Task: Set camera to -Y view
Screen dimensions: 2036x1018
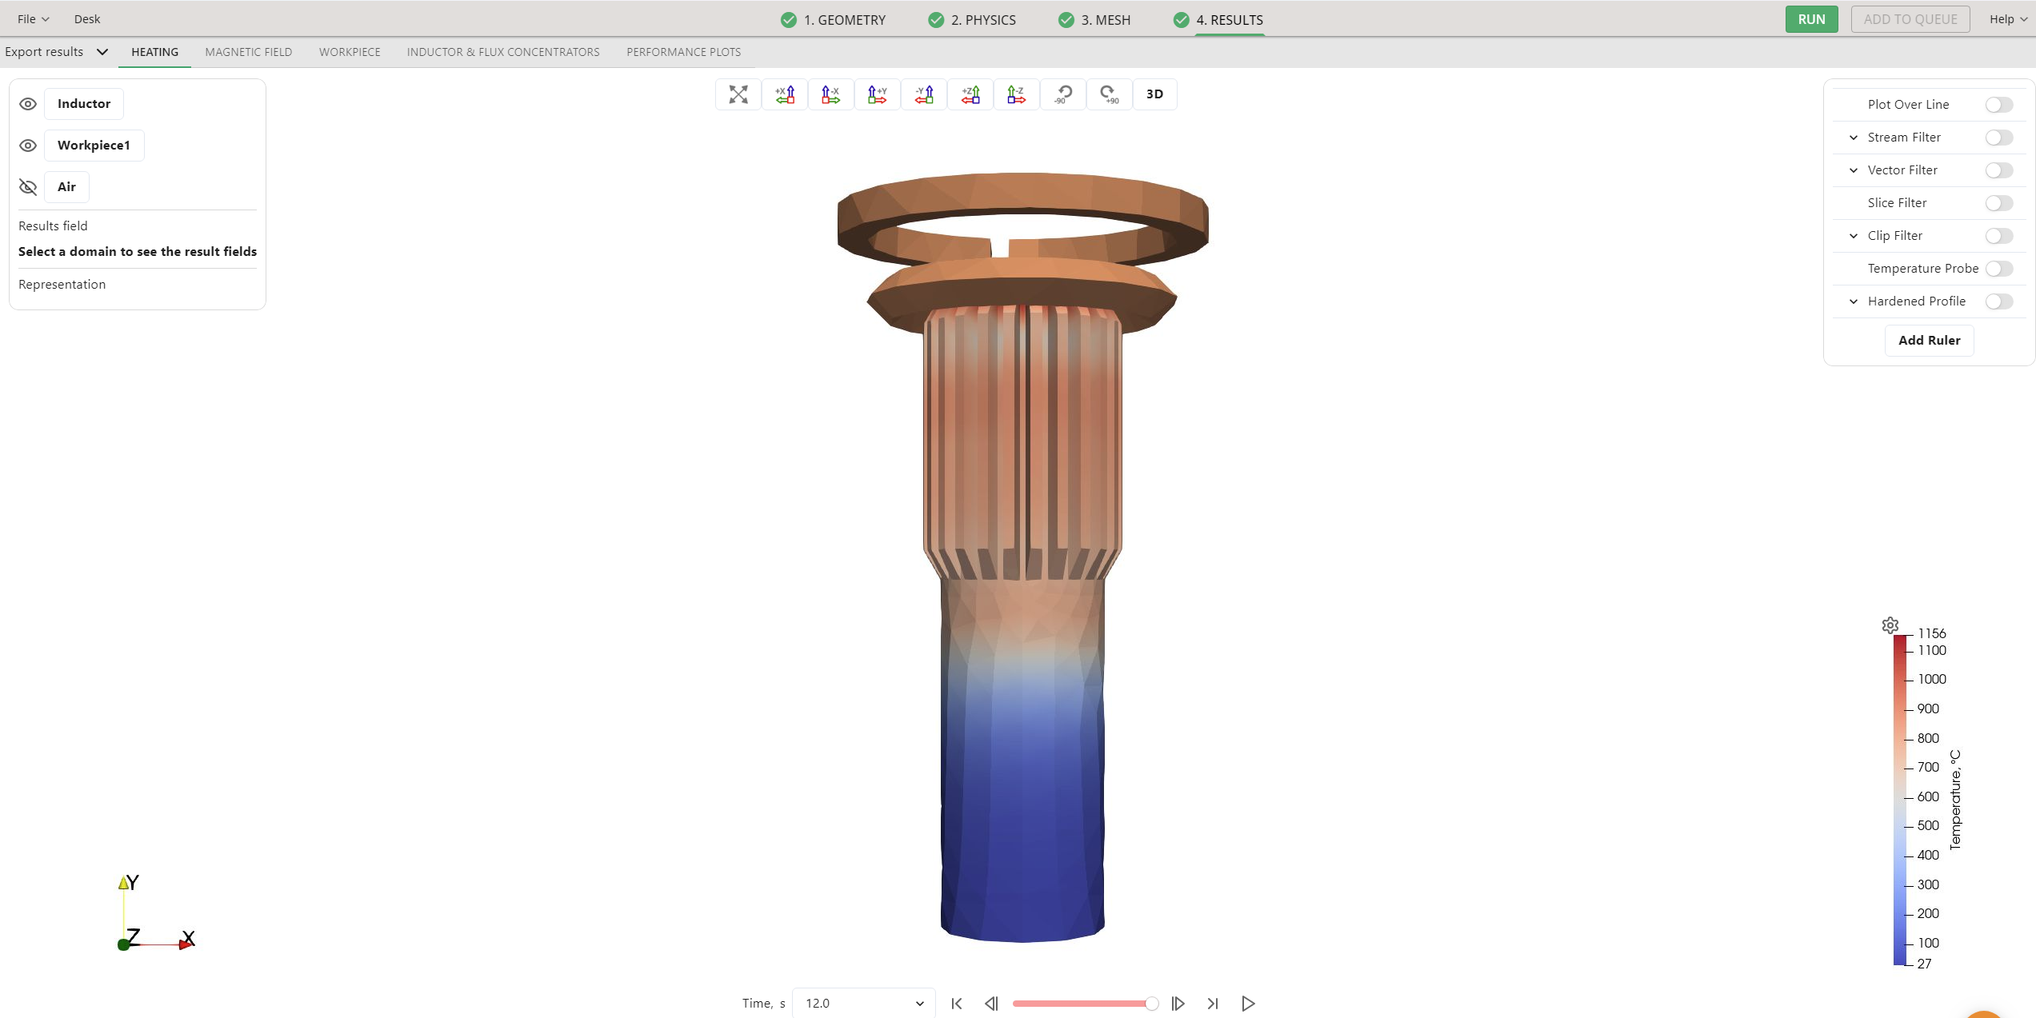Action: [x=923, y=94]
